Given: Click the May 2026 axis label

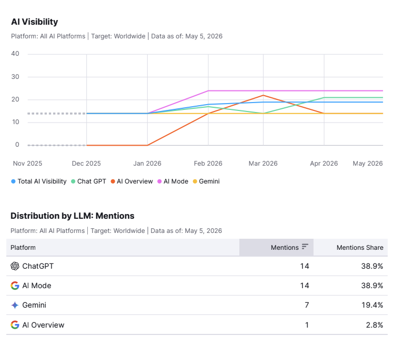Looking at the screenshot, I should 368,164.
